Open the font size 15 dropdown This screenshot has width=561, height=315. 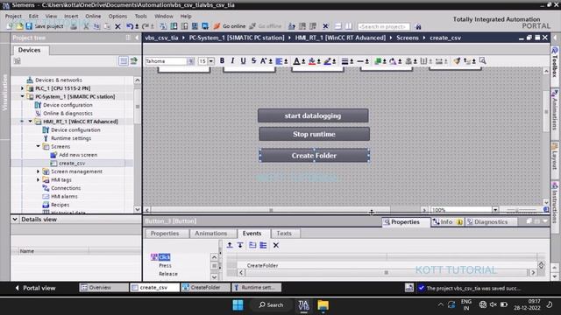pyautogui.click(x=210, y=61)
